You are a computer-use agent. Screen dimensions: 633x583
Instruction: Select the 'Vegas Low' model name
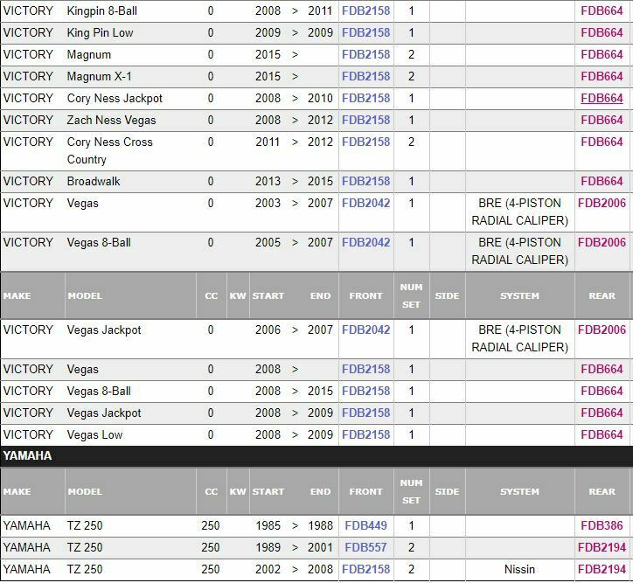point(95,434)
